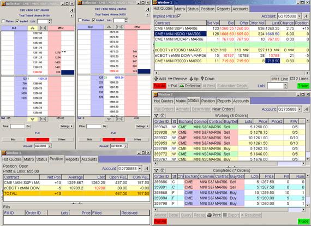The image size is (311, 226).
Task: Open Account dropdown in Window 1
Action: click(300, 16)
